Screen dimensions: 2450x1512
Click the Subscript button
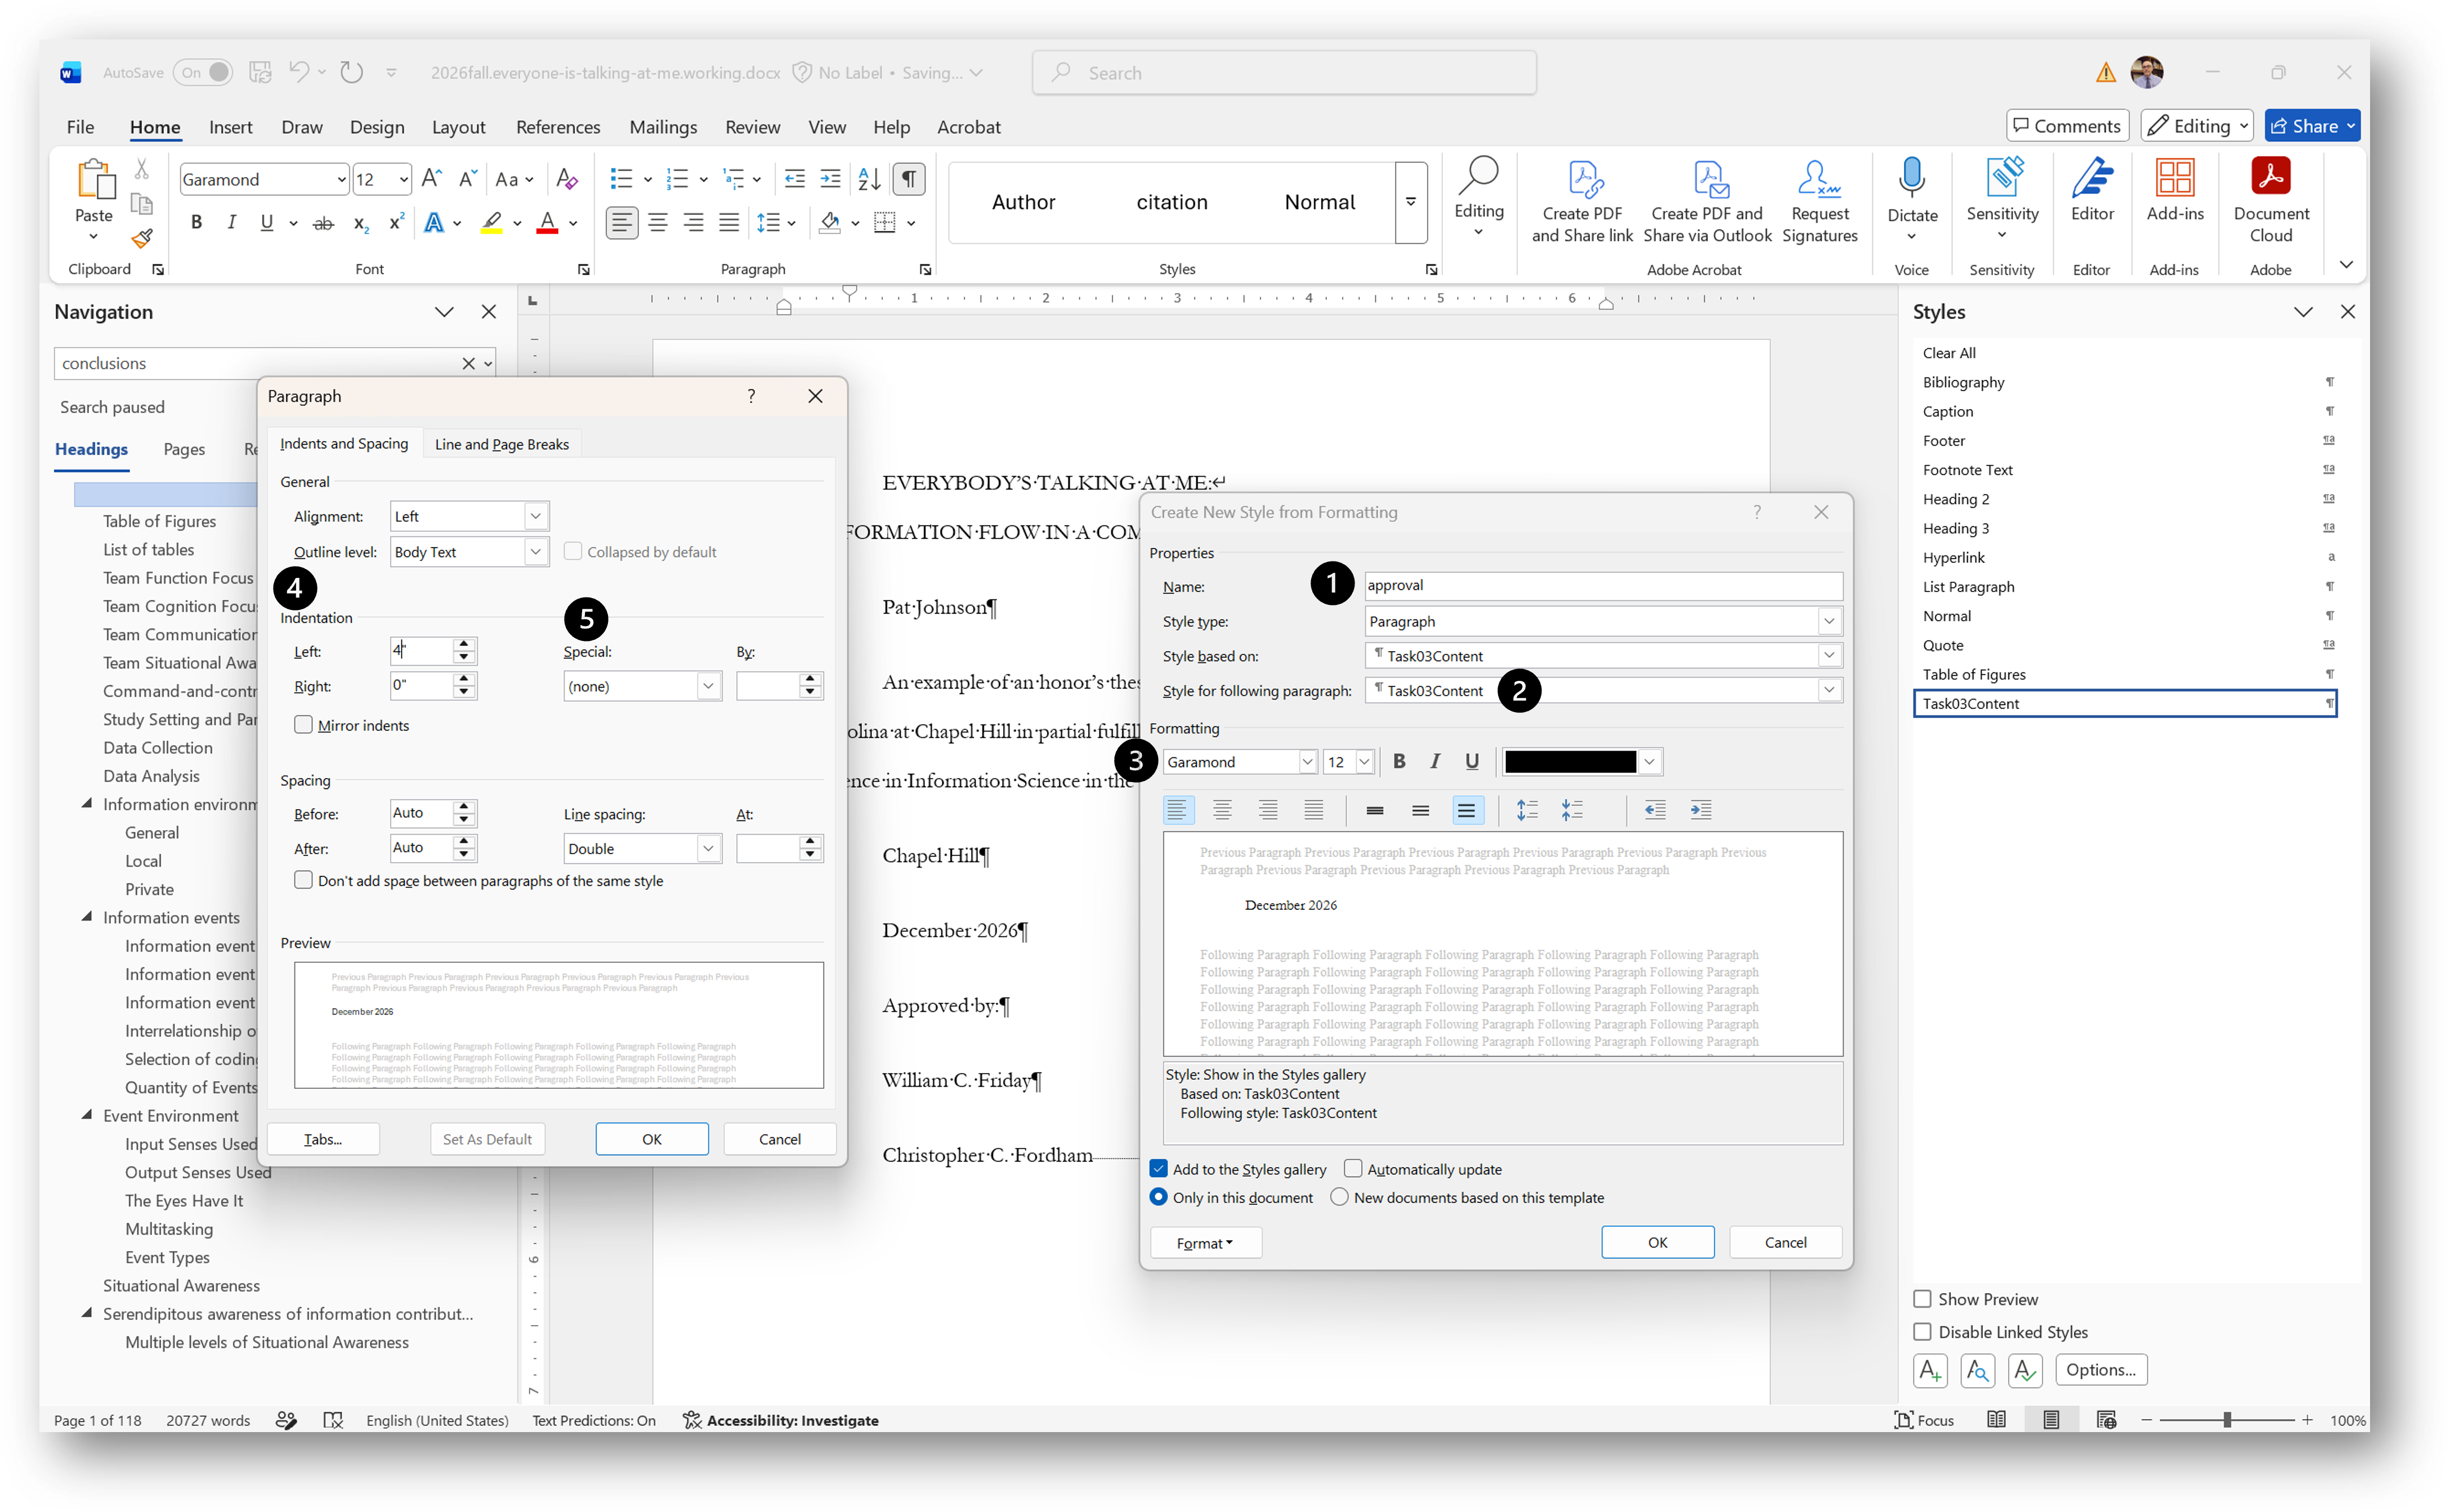coord(360,223)
